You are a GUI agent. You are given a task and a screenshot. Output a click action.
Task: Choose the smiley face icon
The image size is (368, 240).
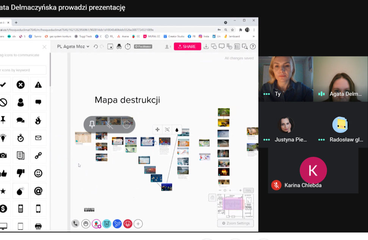point(38,173)
